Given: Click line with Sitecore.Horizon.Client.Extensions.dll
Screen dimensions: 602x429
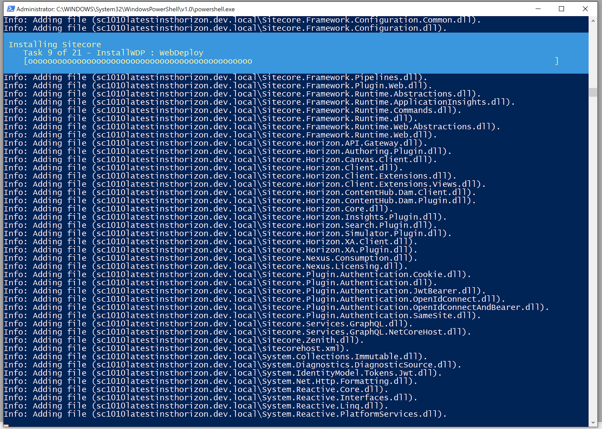Looking at the screenshot, I should click(x=230, y=176).
